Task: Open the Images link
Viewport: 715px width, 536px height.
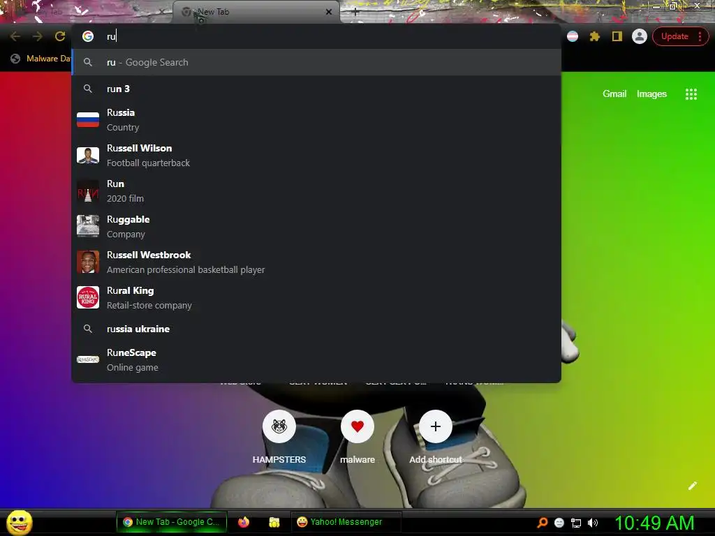Action: click(x=651, y=94)
